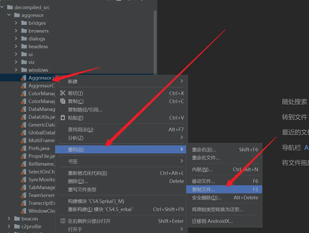Image resolution: width=309 pixels, height=233 pixels.
Task: Click the project tree vertical scrollbar
Action: [x=155, y=42]
